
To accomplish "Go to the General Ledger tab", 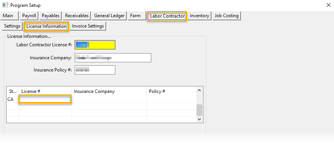I will pyautogui.click(x=110, y=16).
